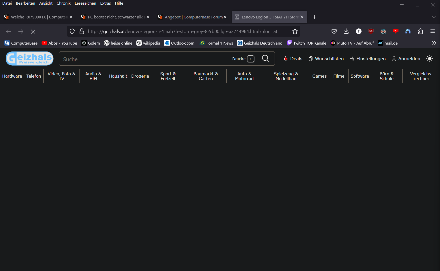Open the mail.de bookmark
440x271 pixels.
[388, 43]
